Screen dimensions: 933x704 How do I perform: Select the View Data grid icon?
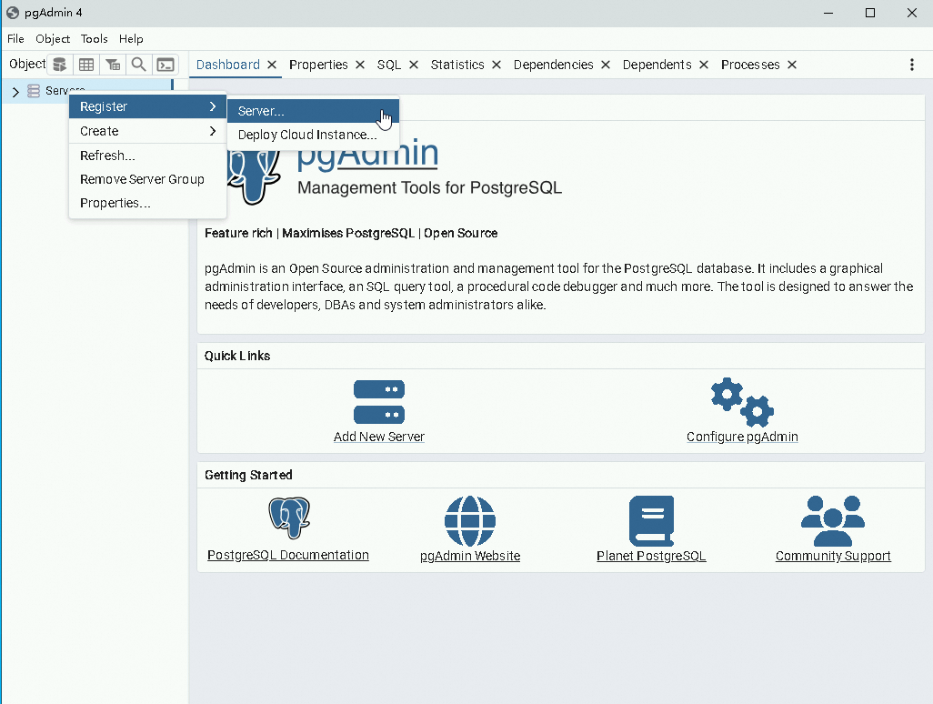[x=85, y=64]
